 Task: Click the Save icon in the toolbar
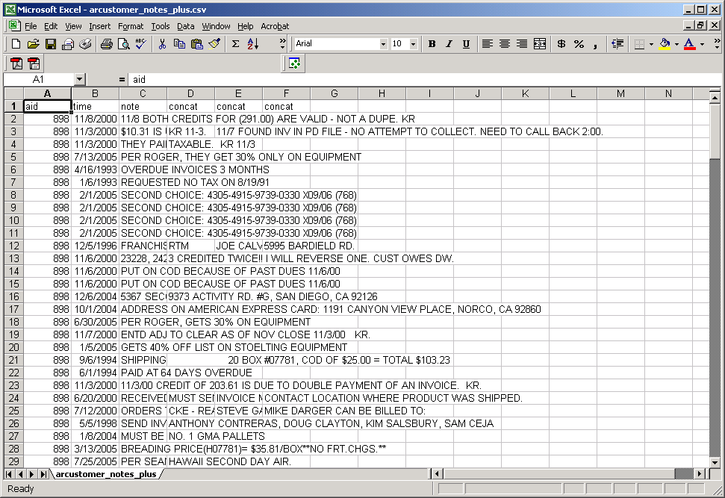(x=51, y=44)
